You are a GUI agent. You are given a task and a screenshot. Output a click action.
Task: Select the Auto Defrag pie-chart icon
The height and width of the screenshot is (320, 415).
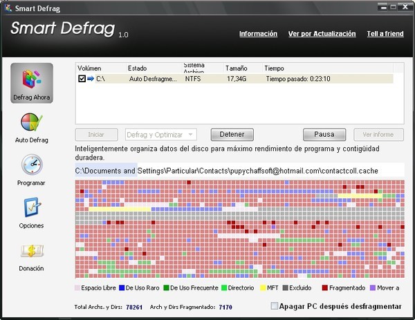(32, 123)
